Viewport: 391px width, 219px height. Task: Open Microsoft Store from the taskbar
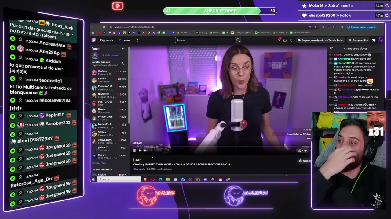175,179
